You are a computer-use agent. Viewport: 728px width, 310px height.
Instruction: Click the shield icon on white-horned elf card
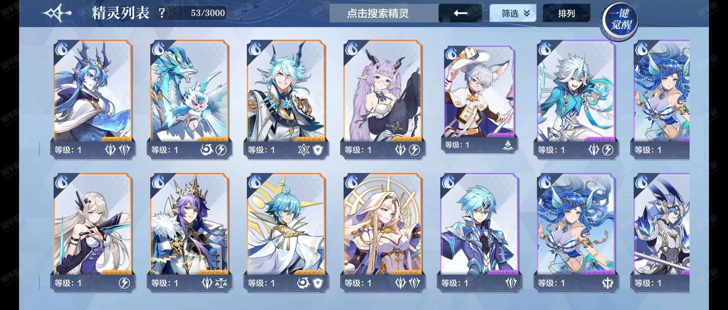tap(318, 150)
